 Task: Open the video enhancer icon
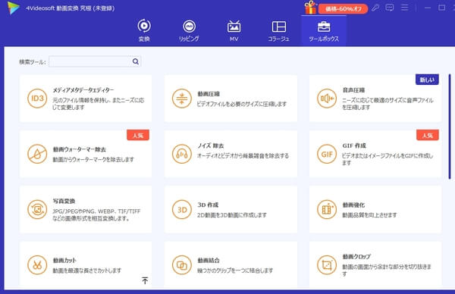(326, 209)
